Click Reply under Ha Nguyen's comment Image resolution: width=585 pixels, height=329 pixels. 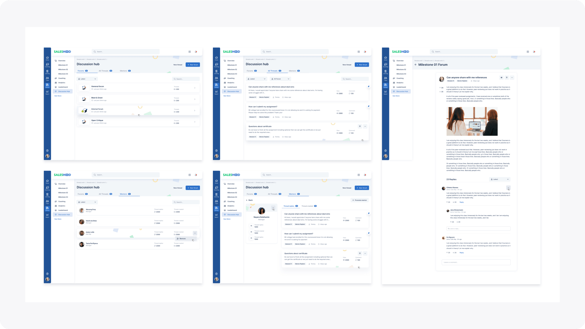[x=462, y=253]
